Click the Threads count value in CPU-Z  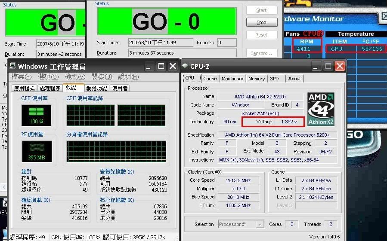pyautogui.click(x=331, y=224)
